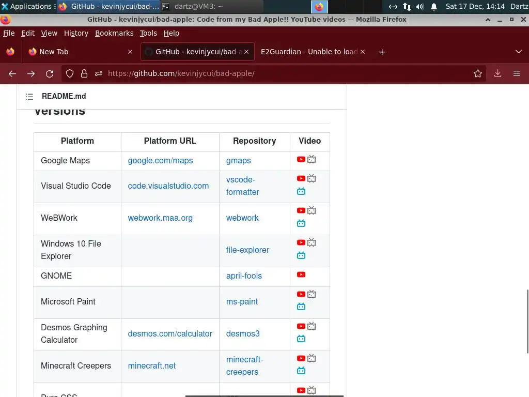529x397 pixels.
Task: Open README table of contents outline icon
Action: point(29,97)
